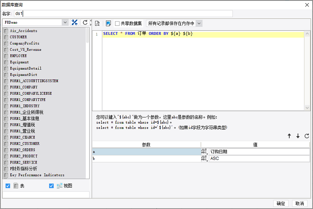Click the 确定 button
Viewport: 313px width, 209px height.
click(281, 204)
